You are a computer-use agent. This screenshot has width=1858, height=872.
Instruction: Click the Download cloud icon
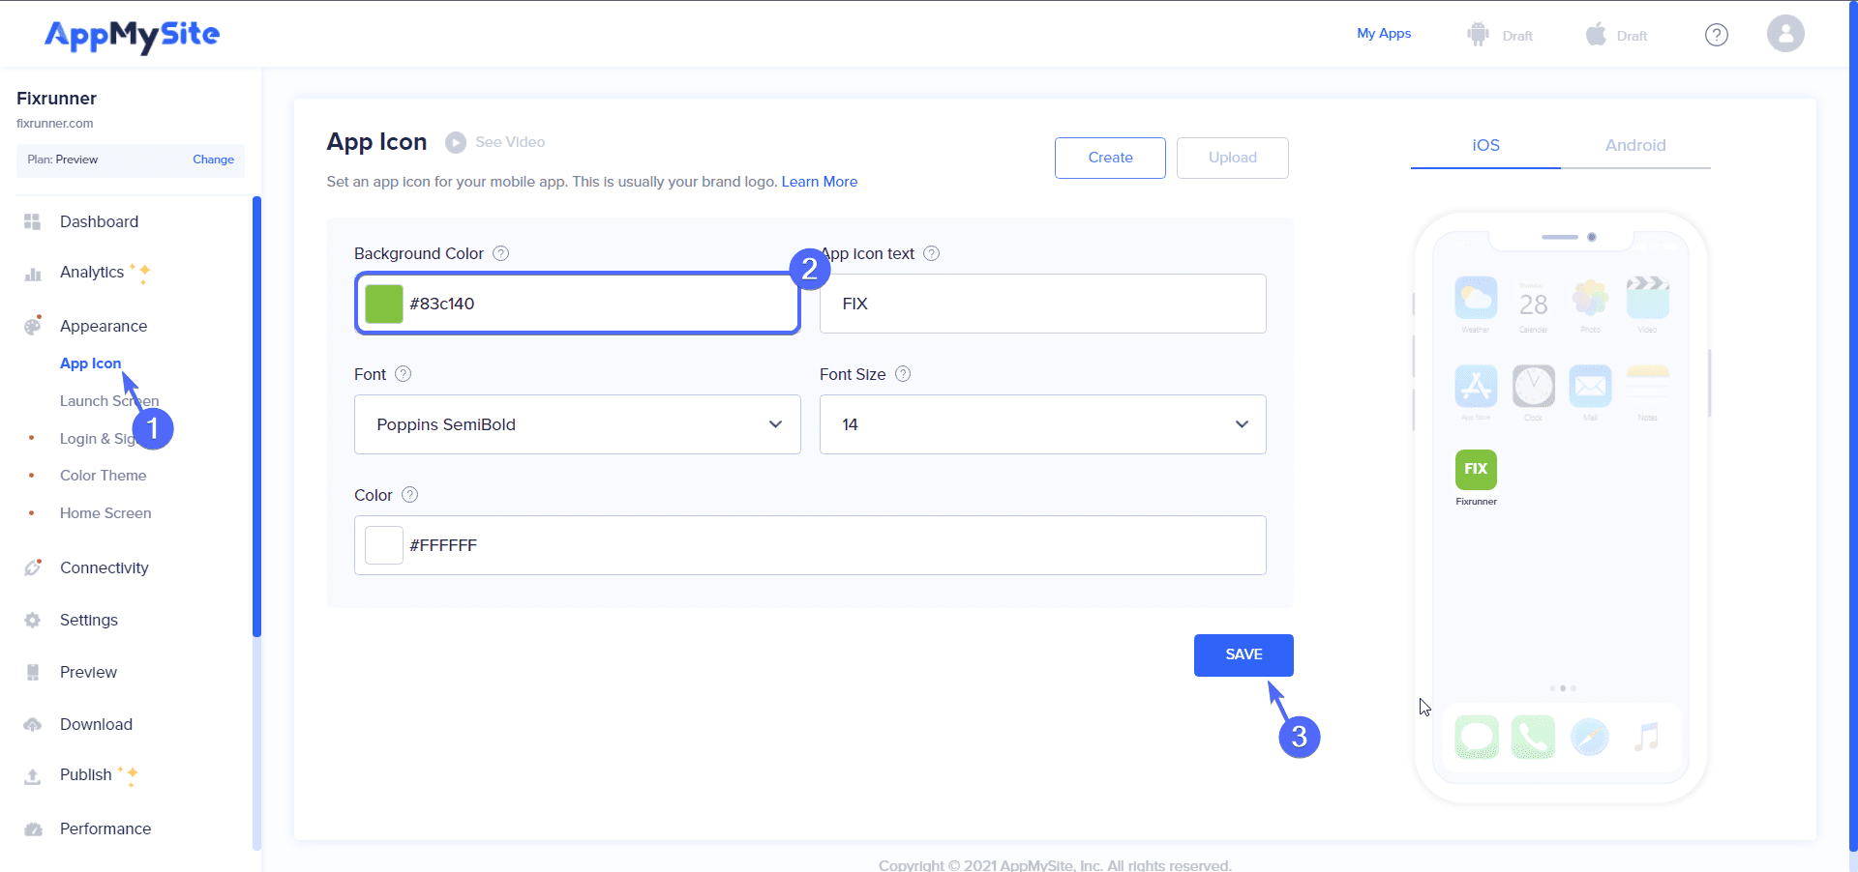pos(33,724)
